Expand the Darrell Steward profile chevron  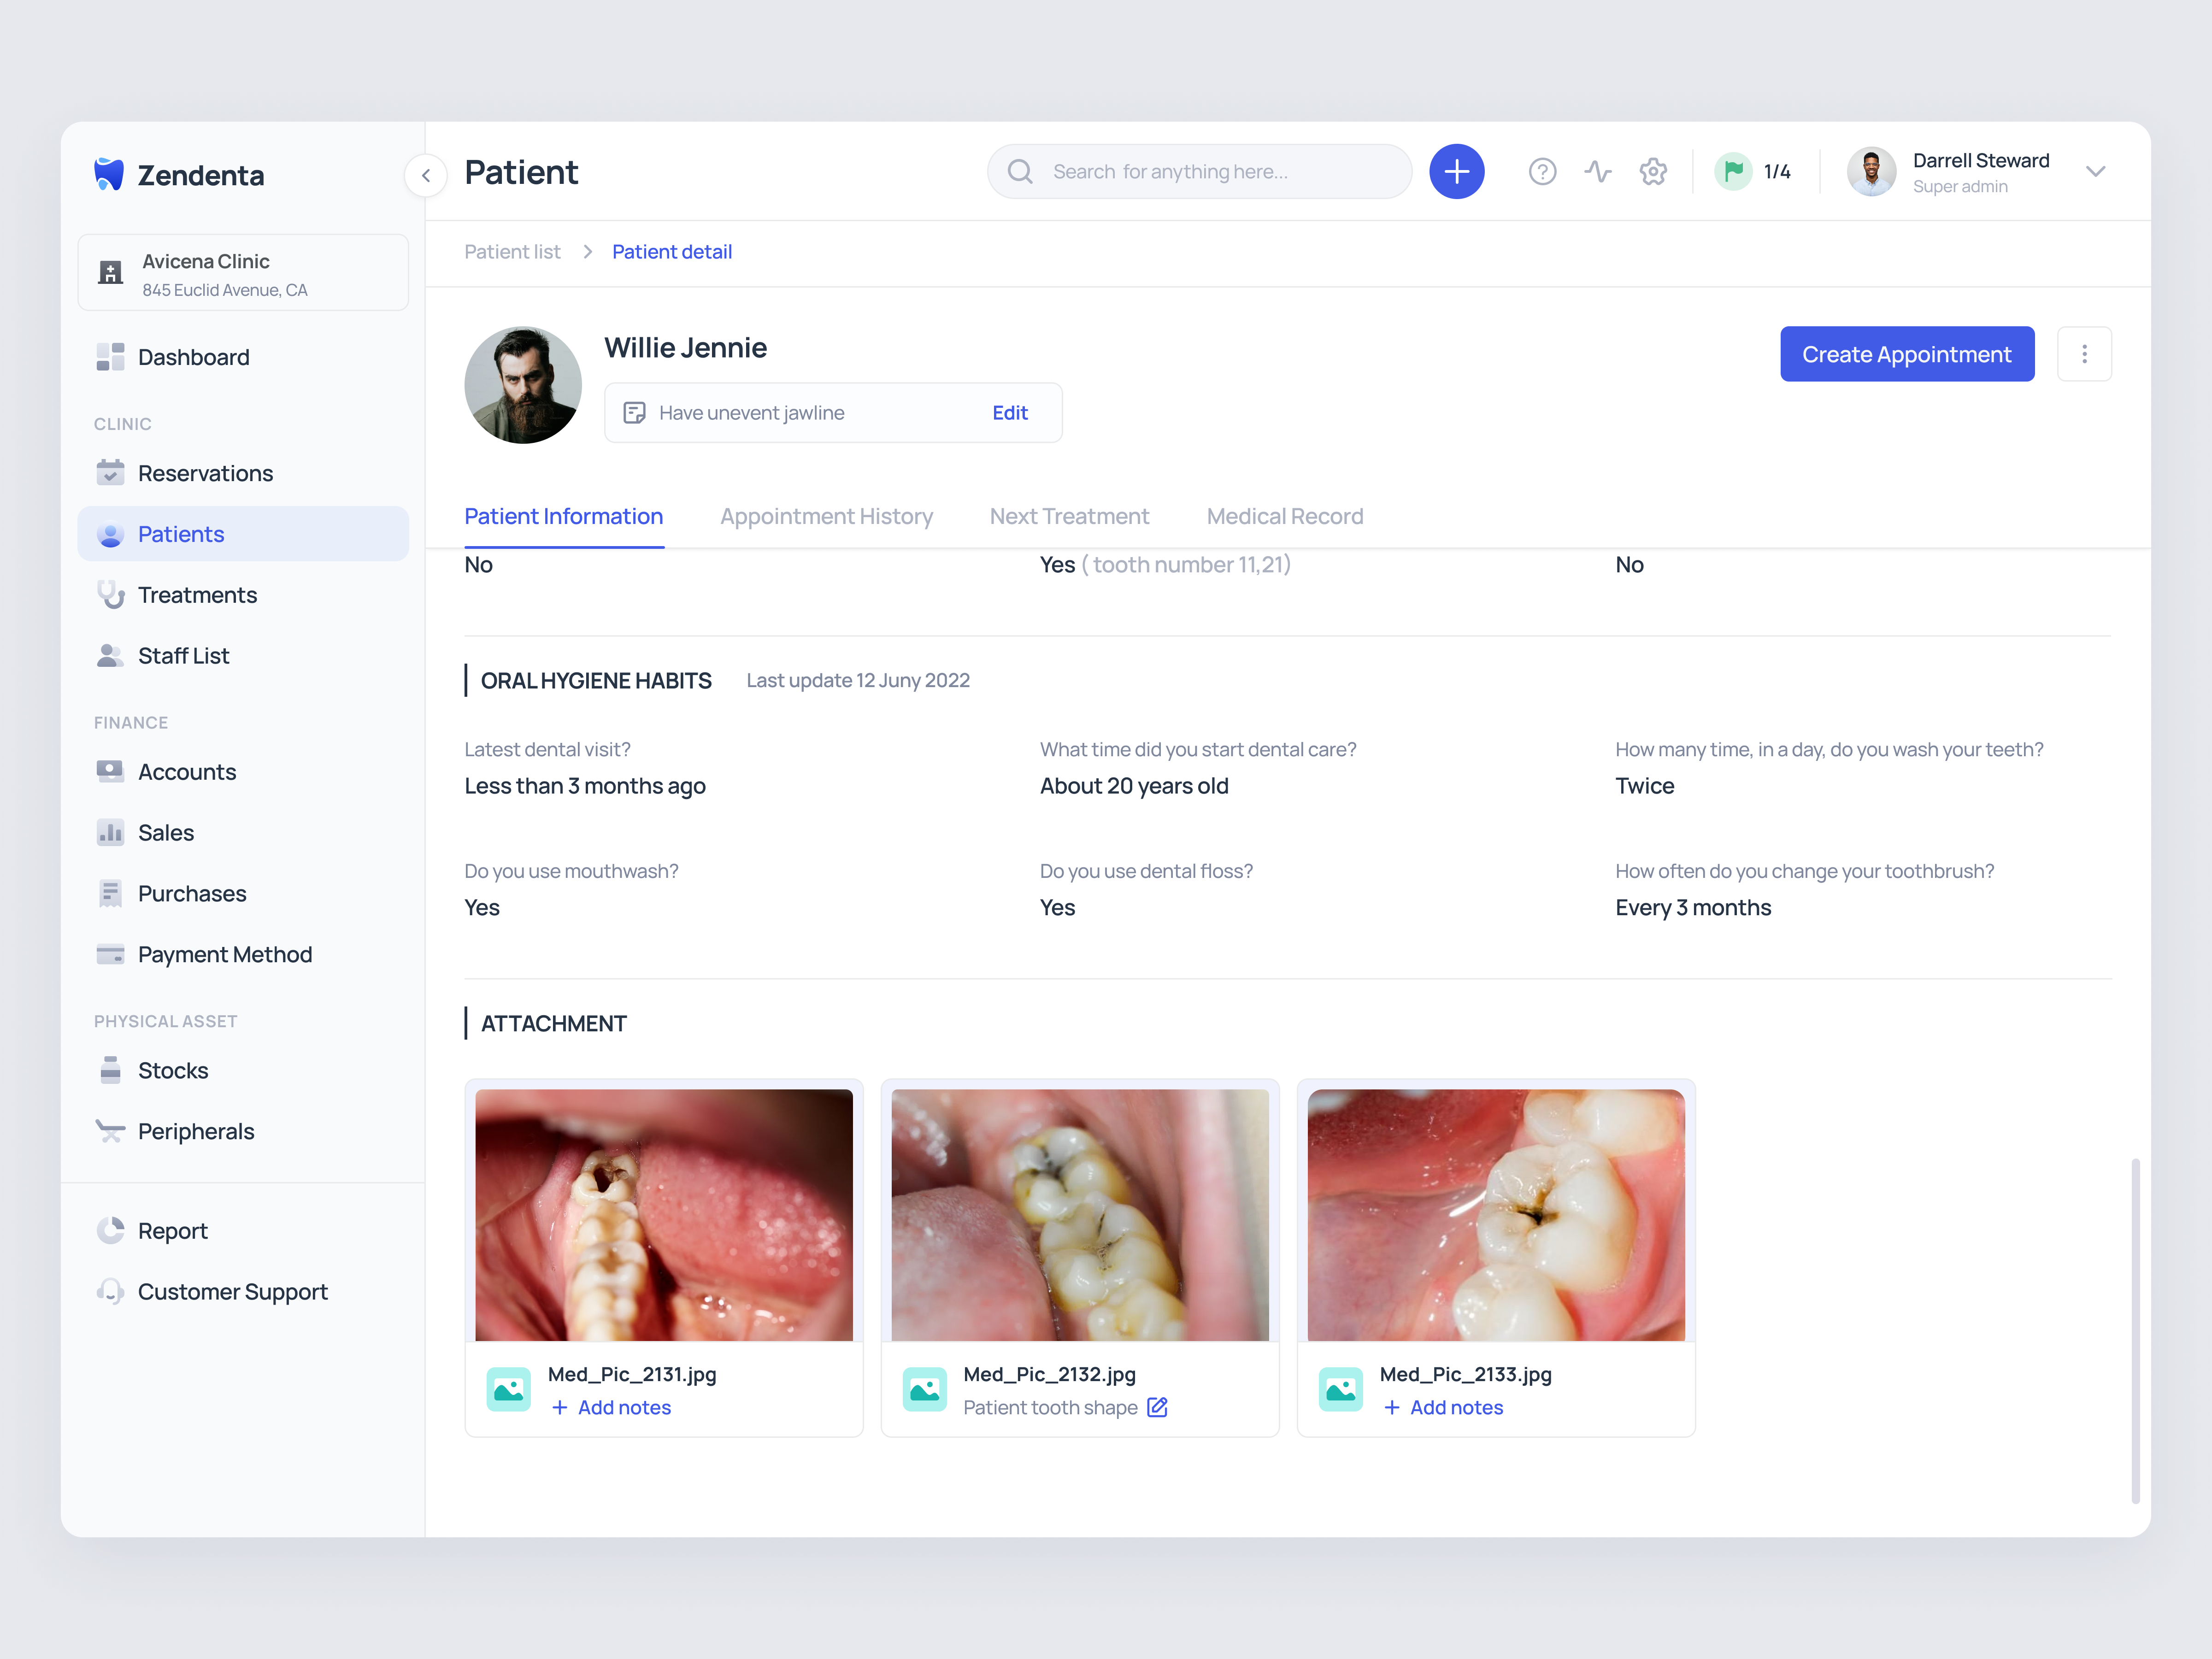tap(2097, 171)
